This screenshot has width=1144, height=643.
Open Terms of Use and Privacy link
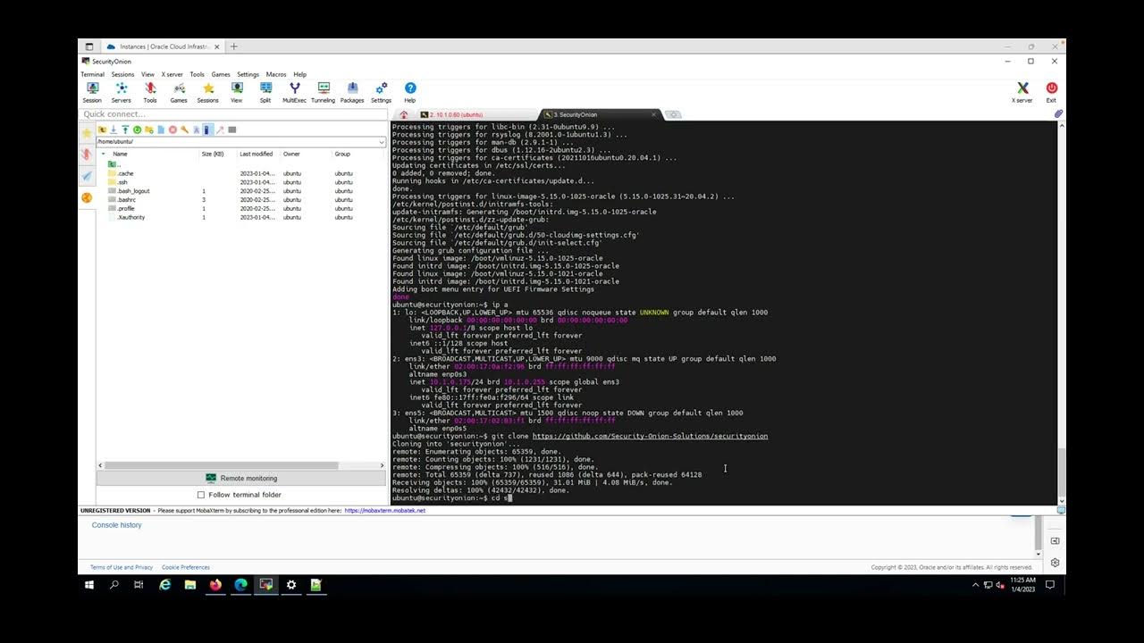click(122, 567)
